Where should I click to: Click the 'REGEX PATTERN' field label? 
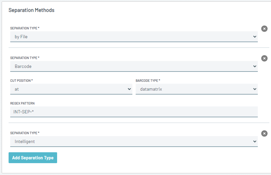tap(22, 103)
